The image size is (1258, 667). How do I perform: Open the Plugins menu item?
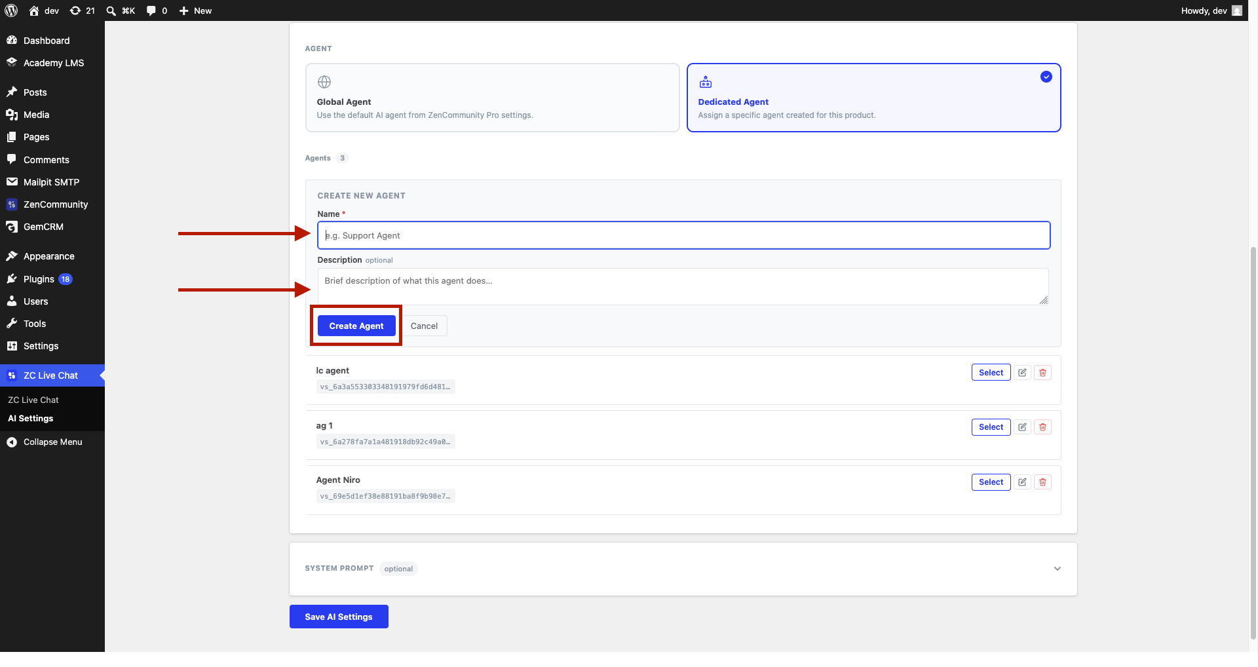[52, 279]
